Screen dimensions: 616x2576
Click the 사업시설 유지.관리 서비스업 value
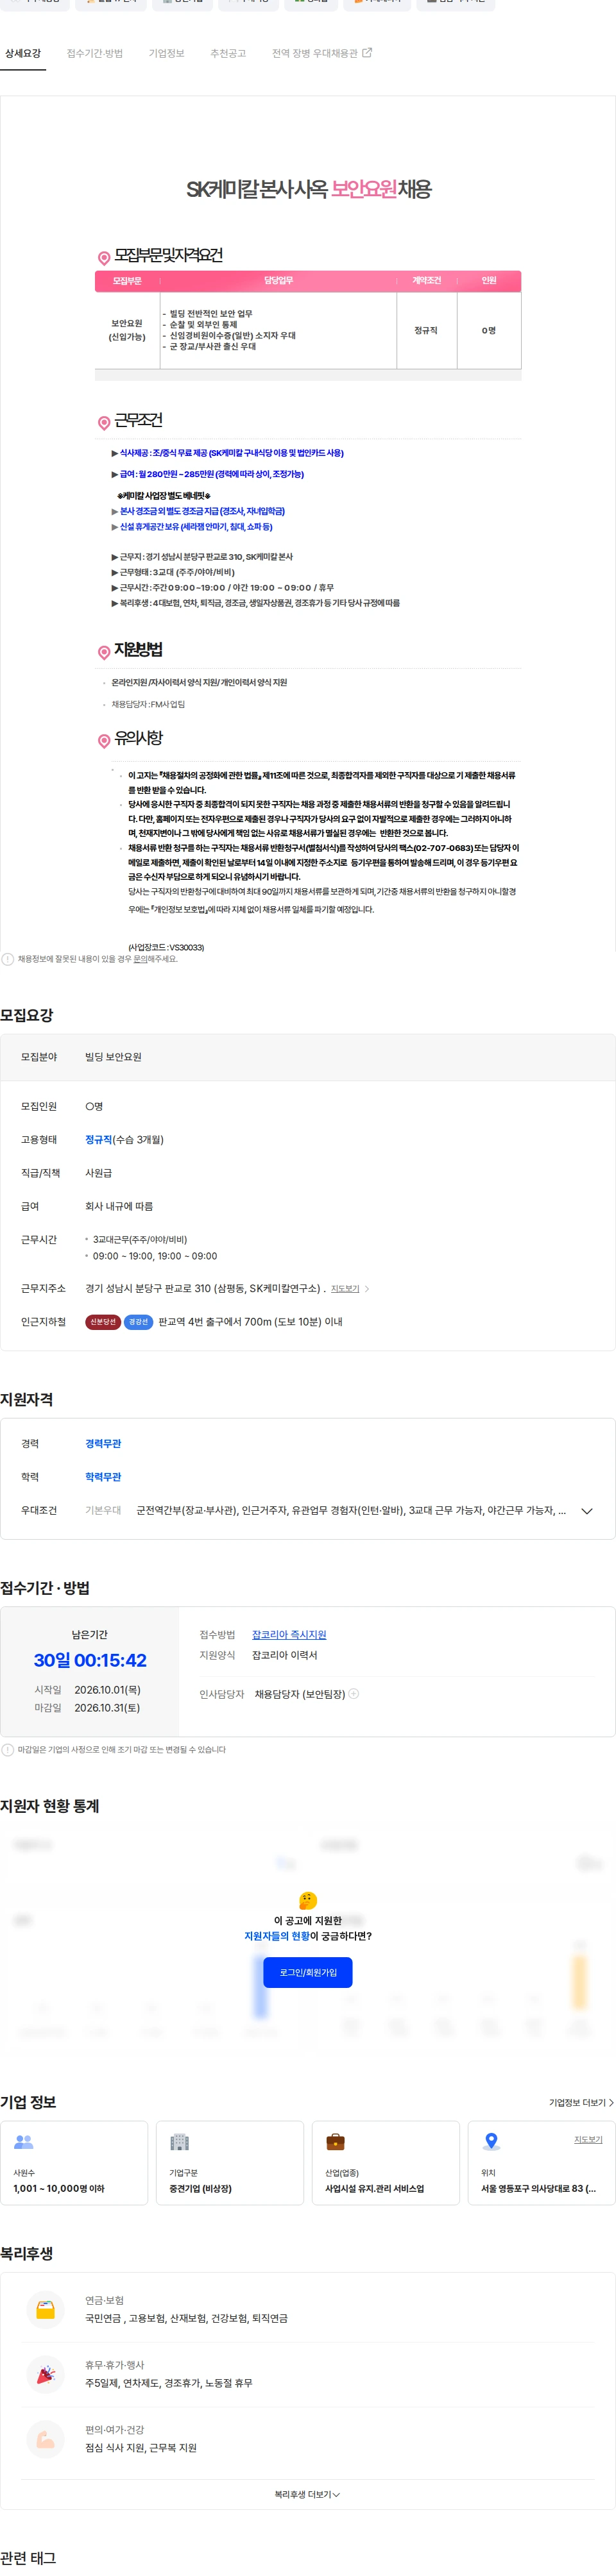[374, 2189]
